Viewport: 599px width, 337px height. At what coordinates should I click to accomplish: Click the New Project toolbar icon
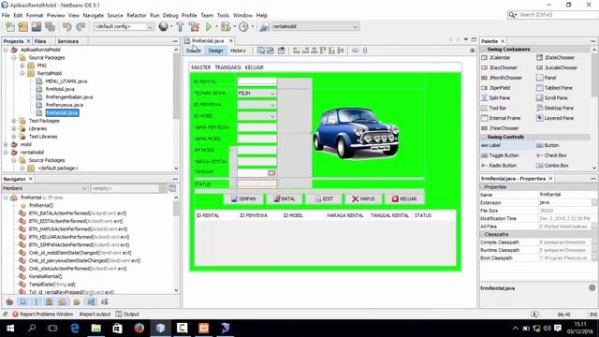pyautogui.click(x=22, y=27)
